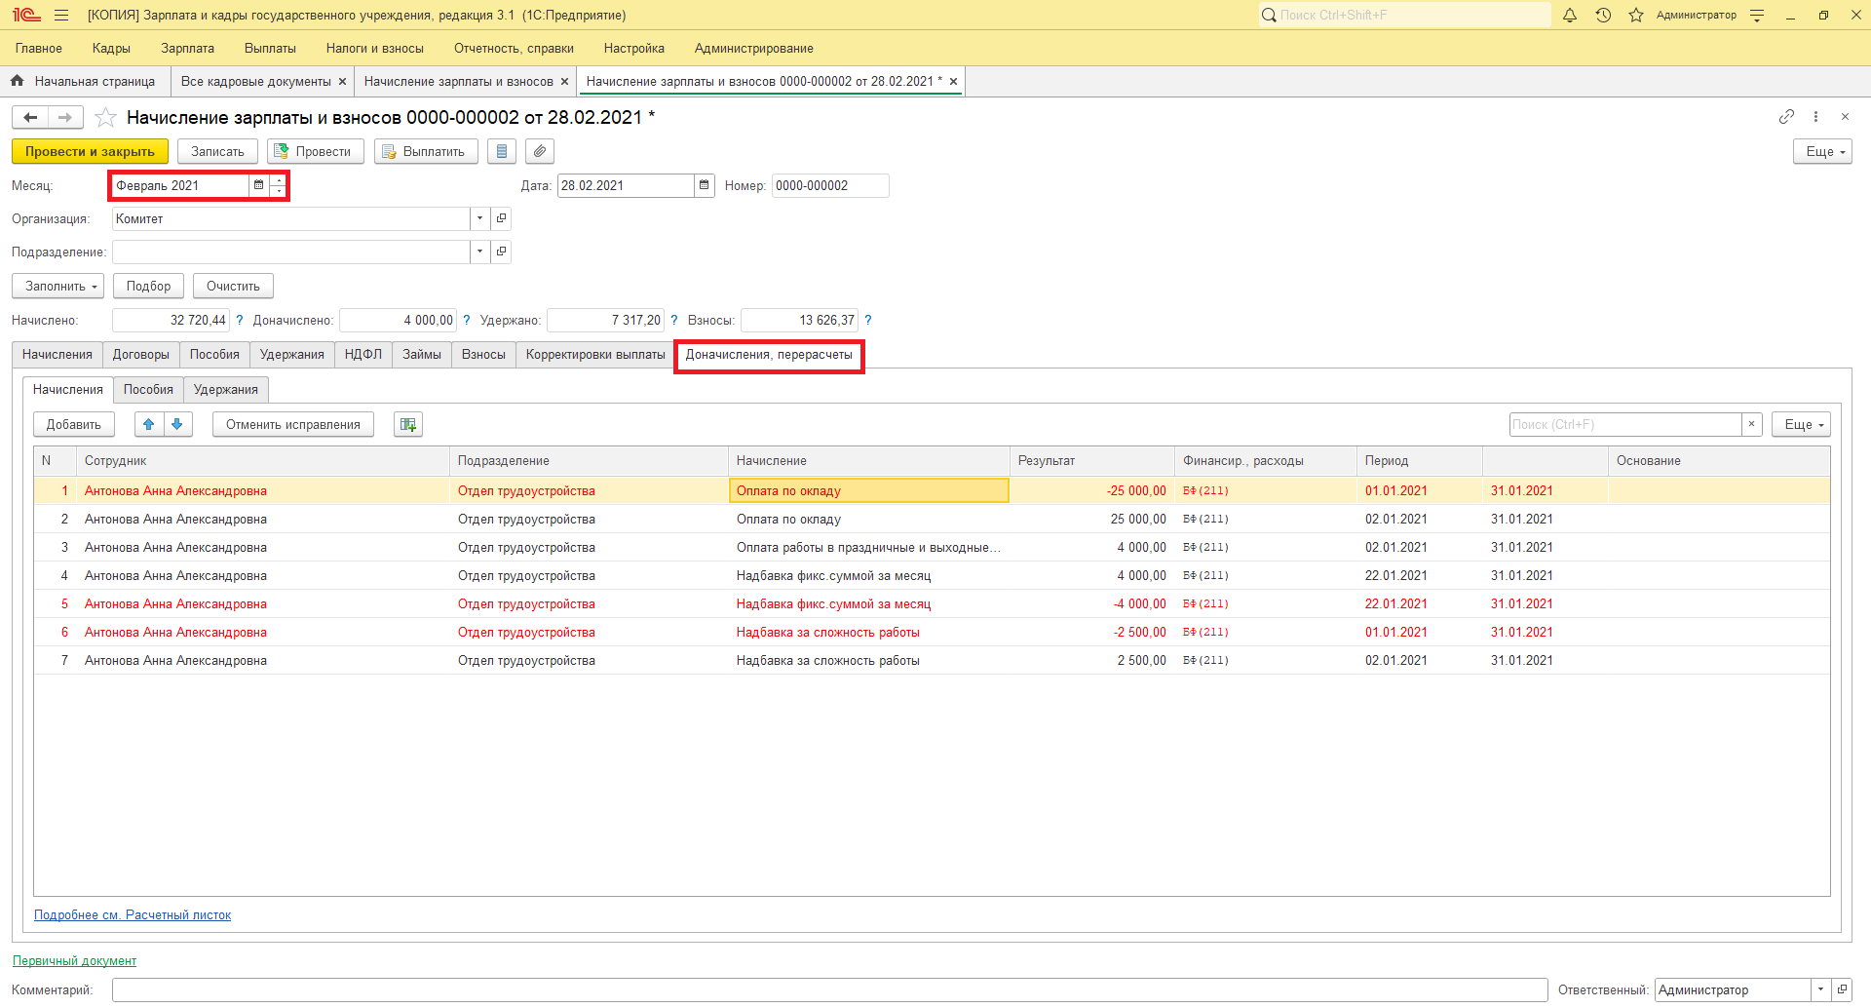This screenshot has height=1008, width=1871.
Task: Go to the Начальная страница tab
Action: [x=86, y=82]
